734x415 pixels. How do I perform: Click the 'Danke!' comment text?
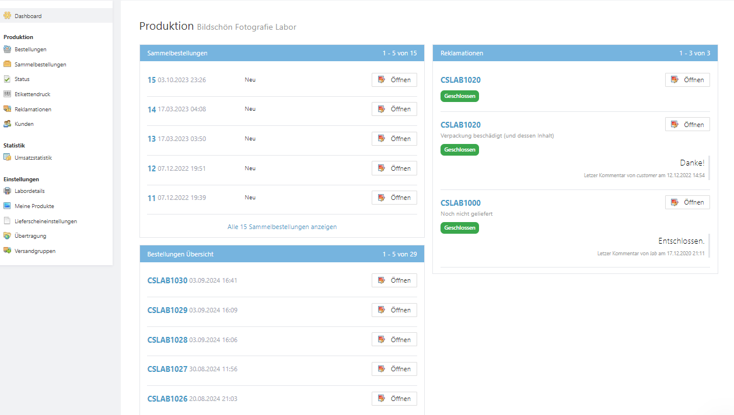pyautogui.click(x=692, y=163)
